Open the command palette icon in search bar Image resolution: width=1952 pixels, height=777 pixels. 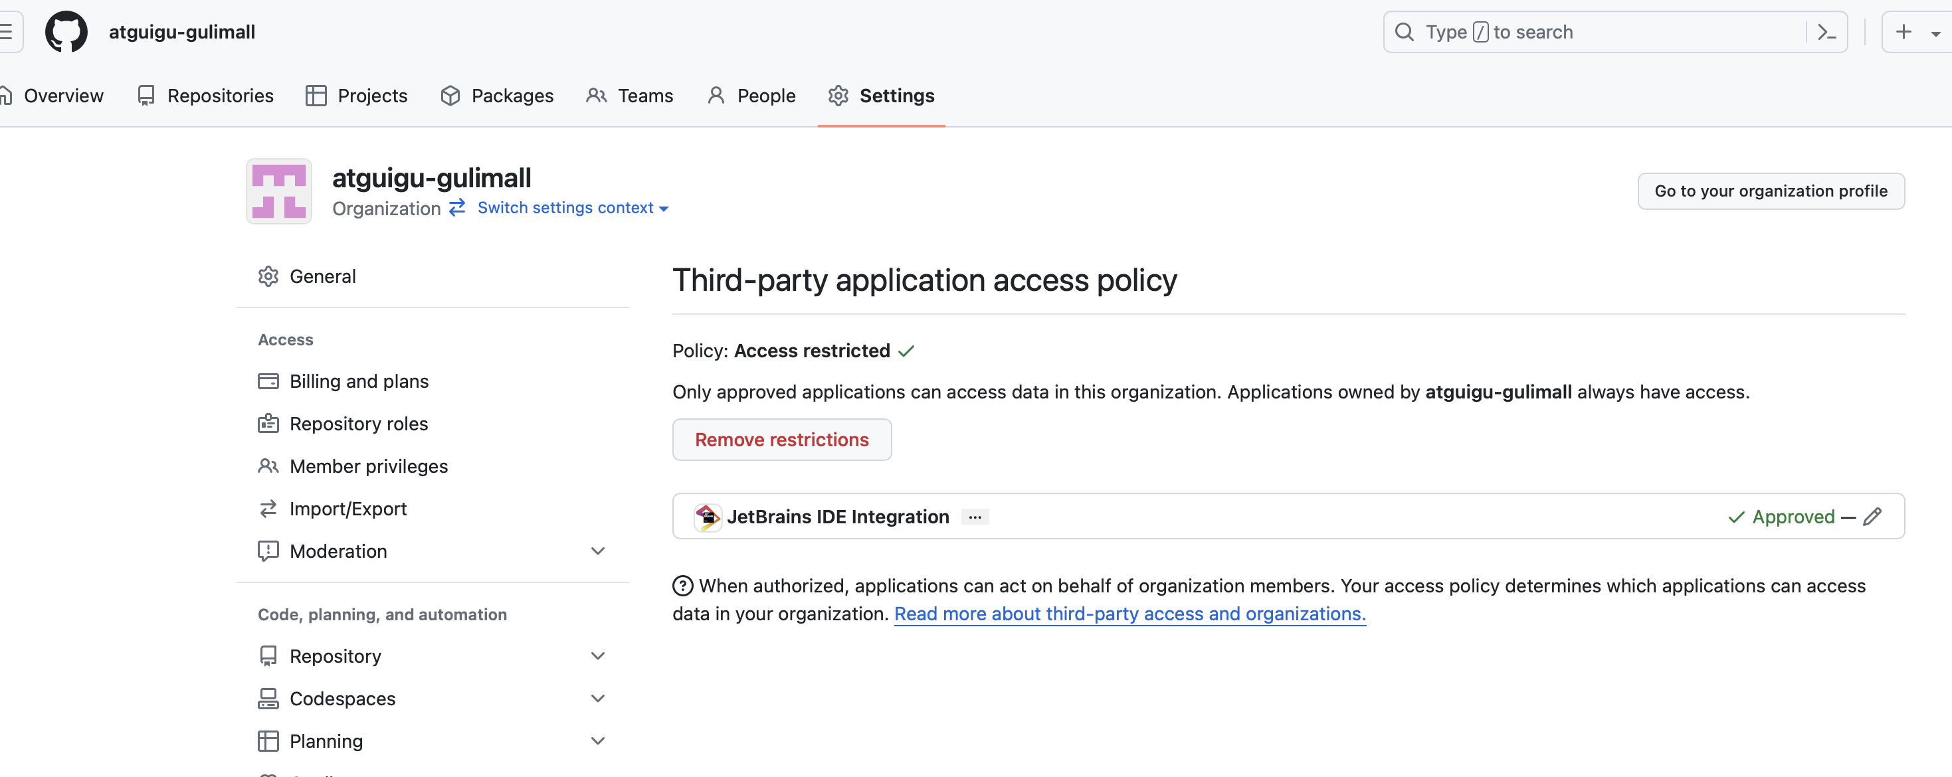pyautogui.click(x=1826, y=32)
